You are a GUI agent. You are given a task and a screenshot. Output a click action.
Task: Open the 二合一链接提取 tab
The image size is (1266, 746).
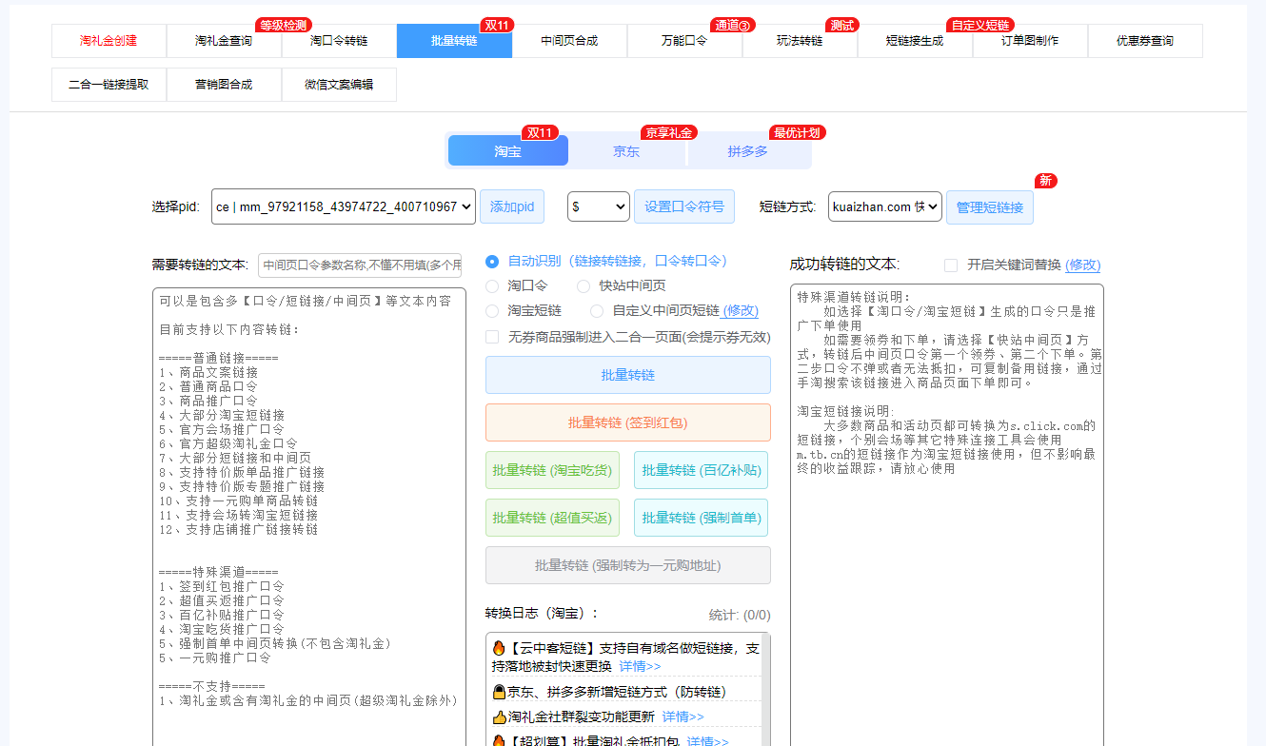pos(109,85)
